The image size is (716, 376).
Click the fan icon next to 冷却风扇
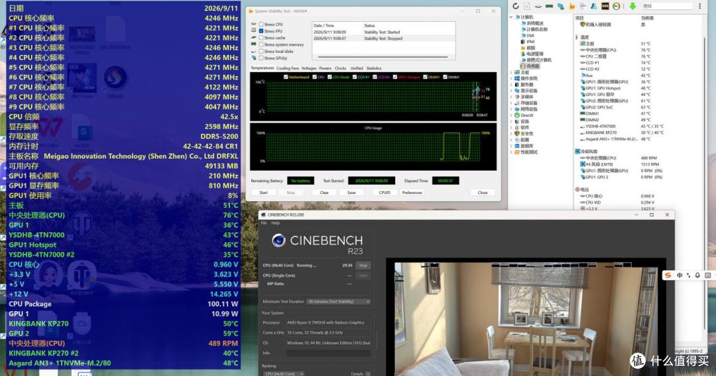[577, 152]
